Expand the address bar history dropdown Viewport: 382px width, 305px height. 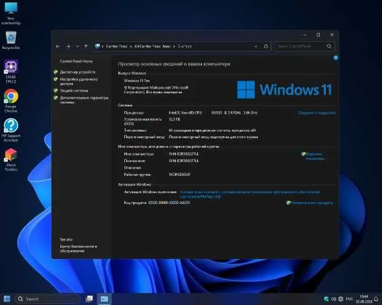click(x=256, y=47)
